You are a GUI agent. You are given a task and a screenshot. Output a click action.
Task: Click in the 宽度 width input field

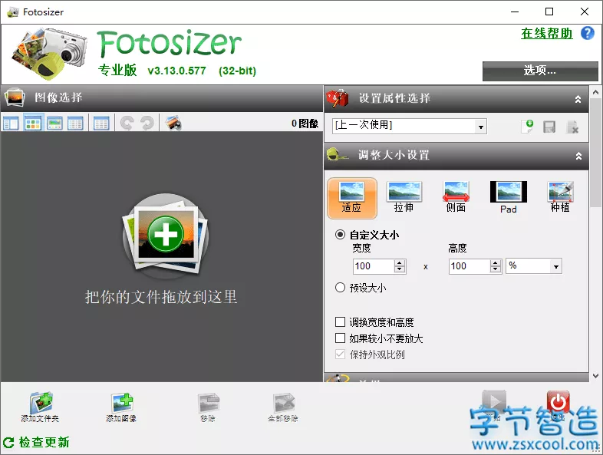pyautogui.click(x=374, y=266)
